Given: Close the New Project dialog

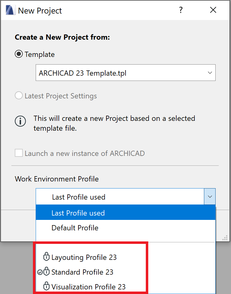Looking at the screenshot, I should coord(213,10).
